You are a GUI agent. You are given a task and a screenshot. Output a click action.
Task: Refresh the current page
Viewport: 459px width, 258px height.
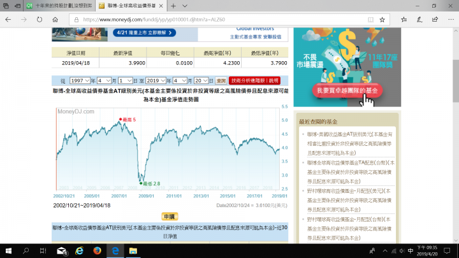pyautogui.click(x=40, y=20)
